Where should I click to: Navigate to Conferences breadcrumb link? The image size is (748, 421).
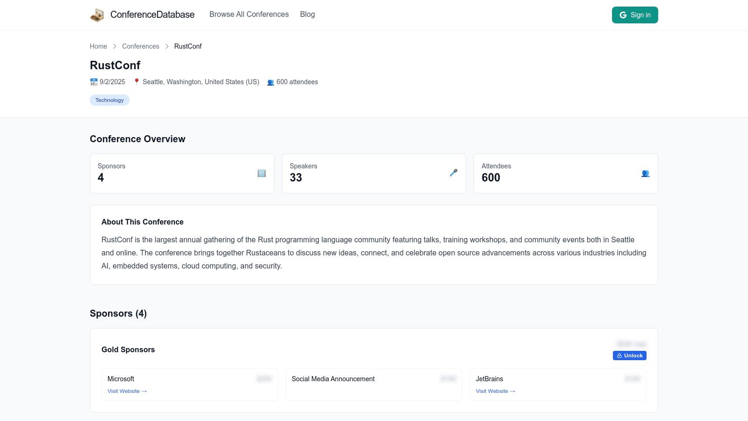point(140,46)
